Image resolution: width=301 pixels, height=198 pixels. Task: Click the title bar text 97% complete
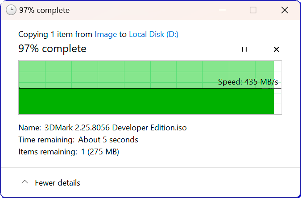click(44, 10)
